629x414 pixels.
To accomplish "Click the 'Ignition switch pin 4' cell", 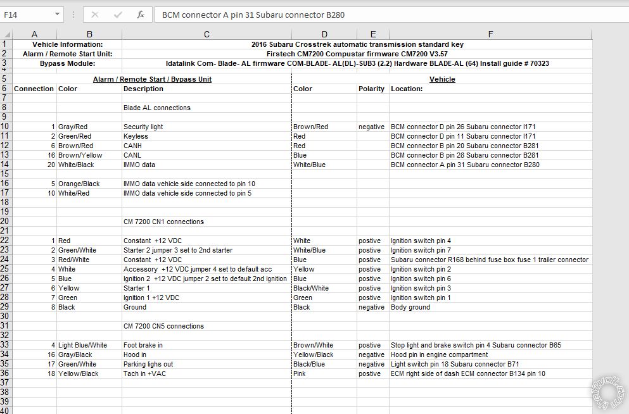I will pos(491,241).
